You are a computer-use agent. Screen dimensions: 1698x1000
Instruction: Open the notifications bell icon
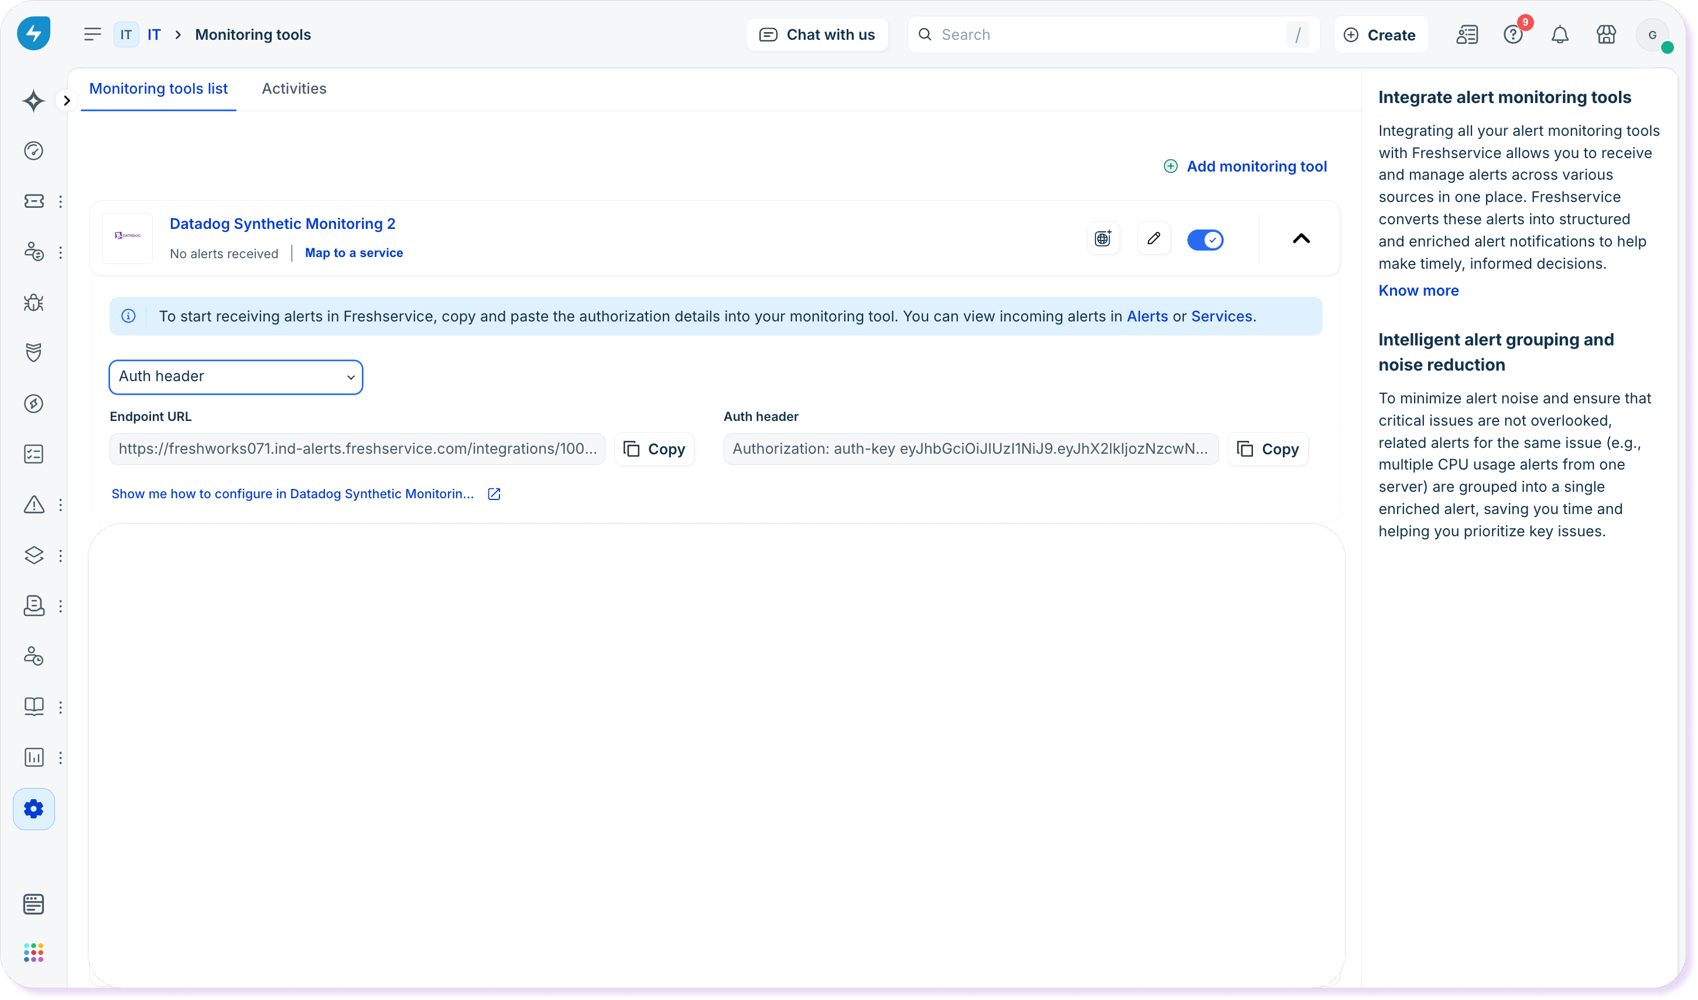(x=1560, y=35)
